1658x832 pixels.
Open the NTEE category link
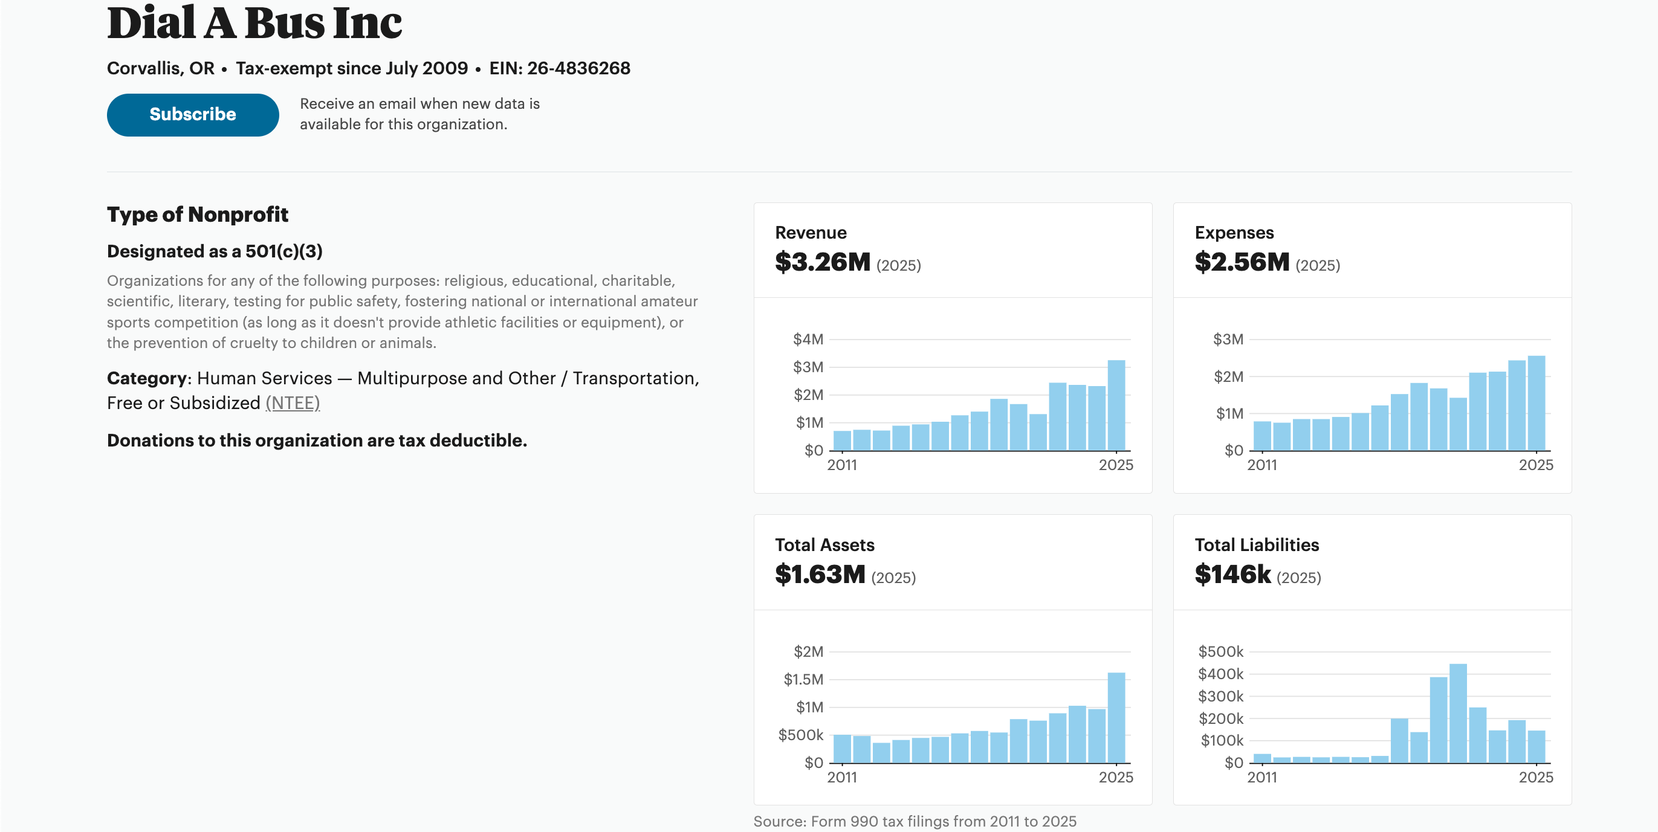click(x=292, y=403)
